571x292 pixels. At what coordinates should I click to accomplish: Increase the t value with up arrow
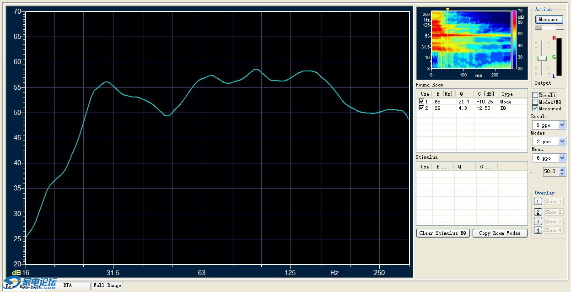click(563, 169)
